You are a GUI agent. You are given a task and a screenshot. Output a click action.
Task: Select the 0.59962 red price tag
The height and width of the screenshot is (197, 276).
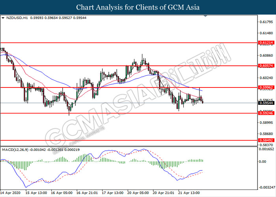click(264, 87)
